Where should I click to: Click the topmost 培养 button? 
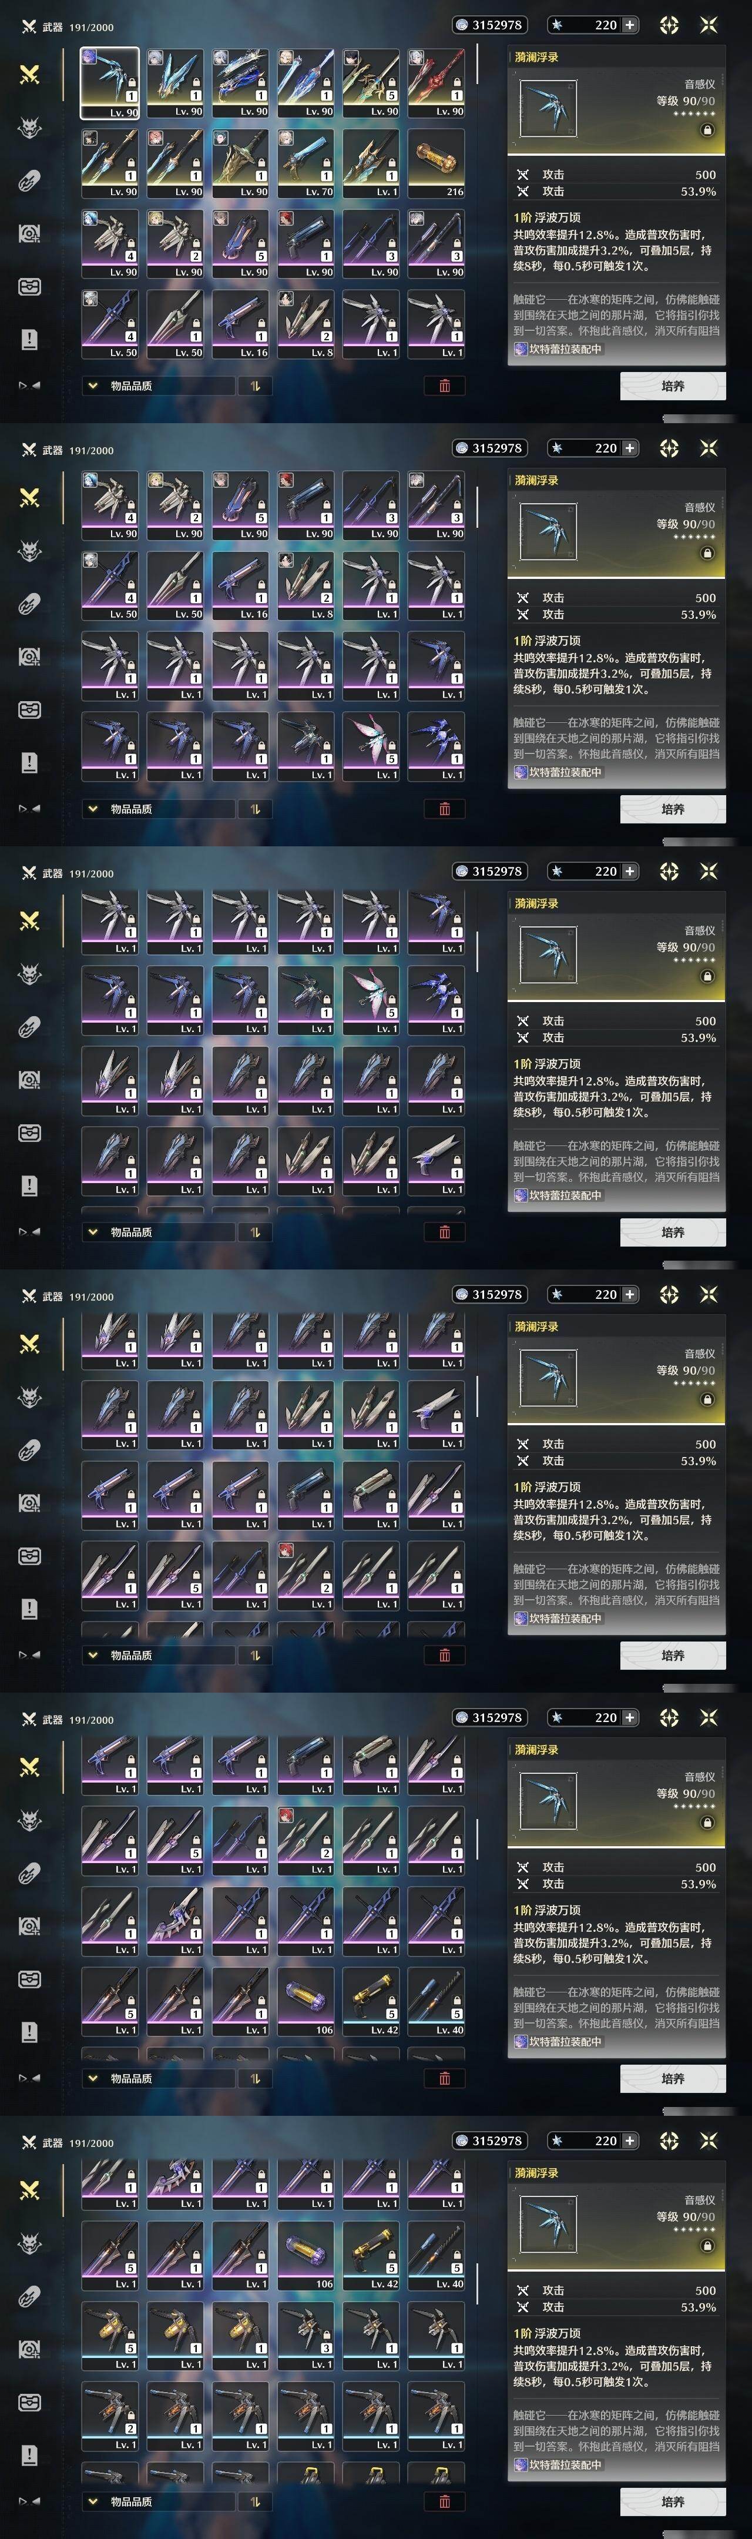point(673,386)
